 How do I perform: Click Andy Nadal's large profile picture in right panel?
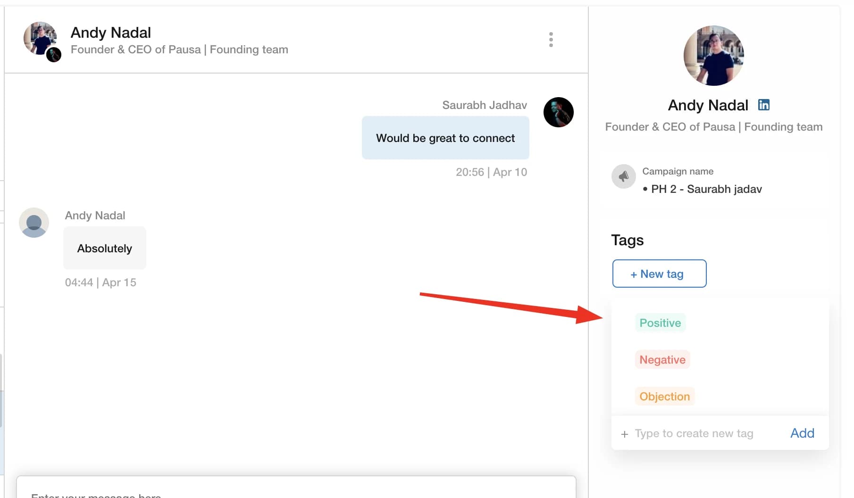click(x=713, y=56)
